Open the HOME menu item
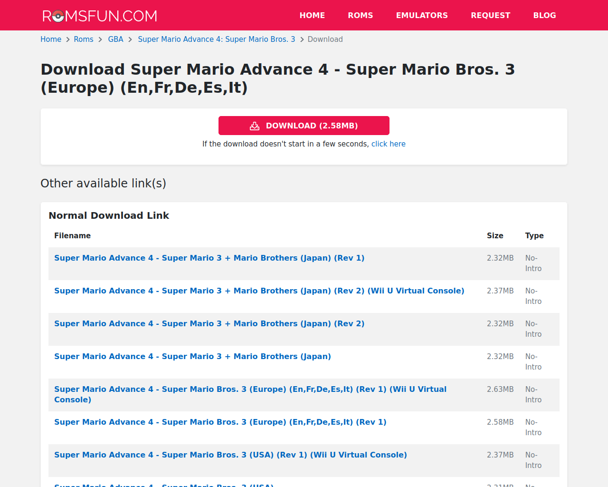This screenshot has height=487, width=608. [312, 15]
